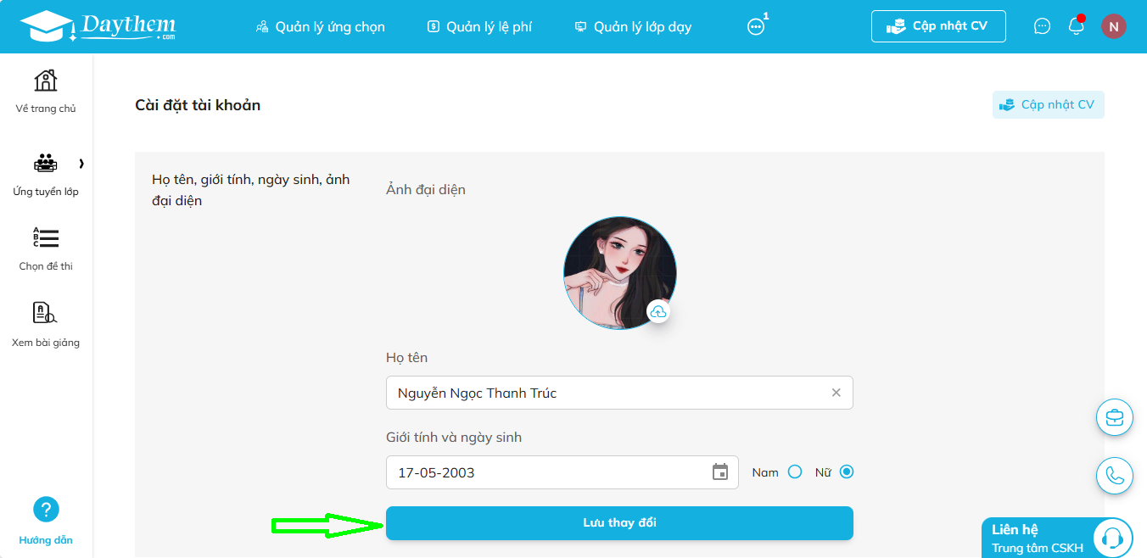Expand the Ứng tuyển lớp chevron
1147x558 pixels.
click(x=81, y=163)
